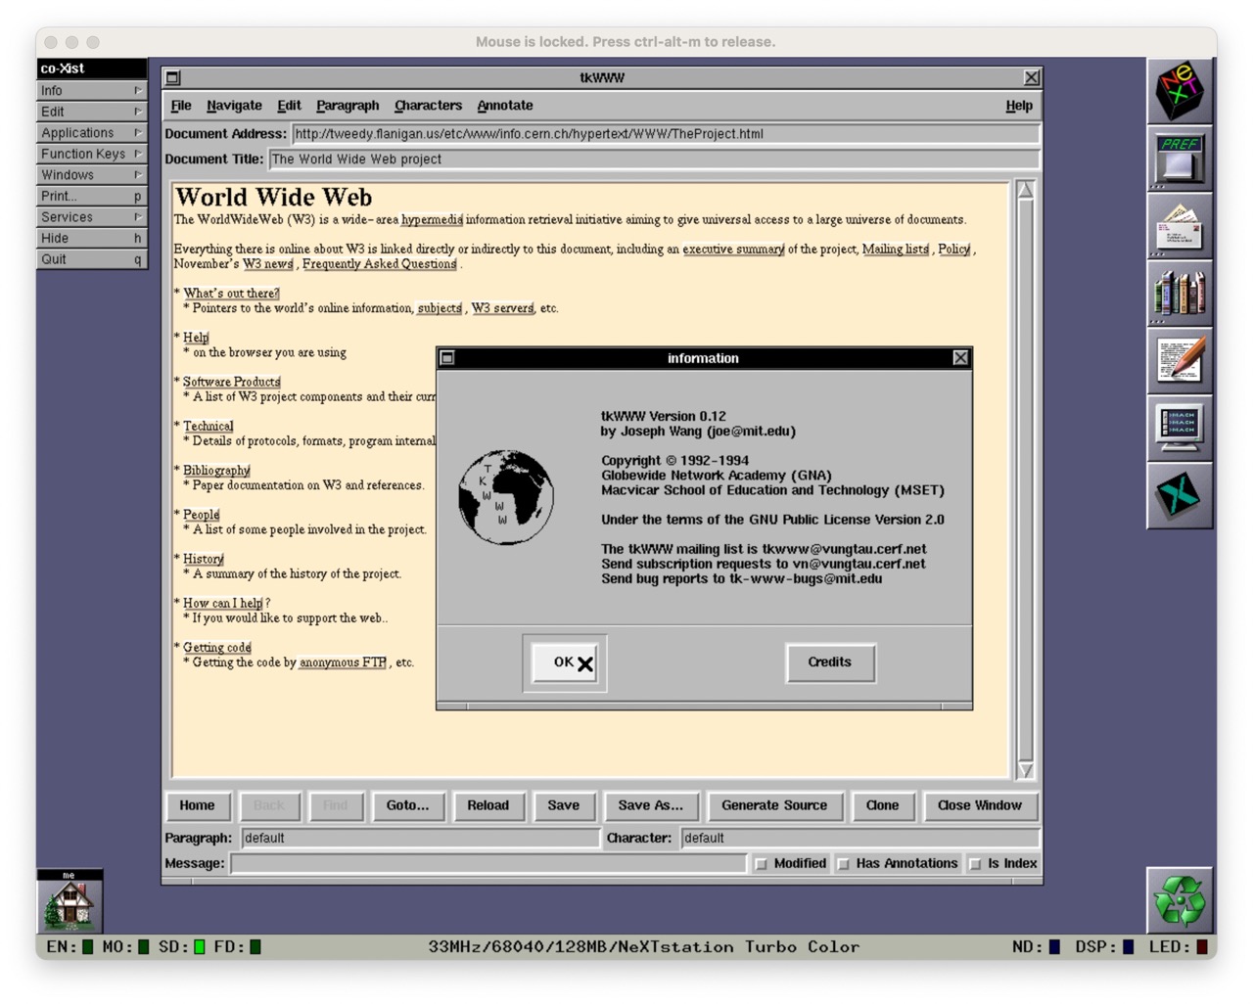This screenshot has width=1253, height=1004.
Task: Click the Character style field
Action: [x=859, y=839]
